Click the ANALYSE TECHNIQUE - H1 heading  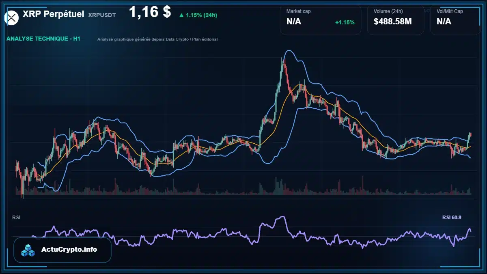coord(43,39)
